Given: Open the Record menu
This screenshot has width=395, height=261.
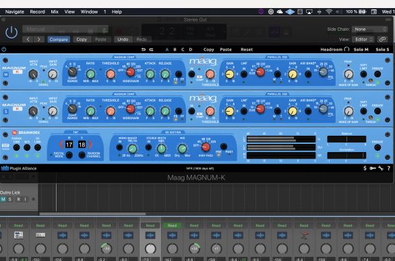Looking at the screenshot, I should [x=37, y=11].
